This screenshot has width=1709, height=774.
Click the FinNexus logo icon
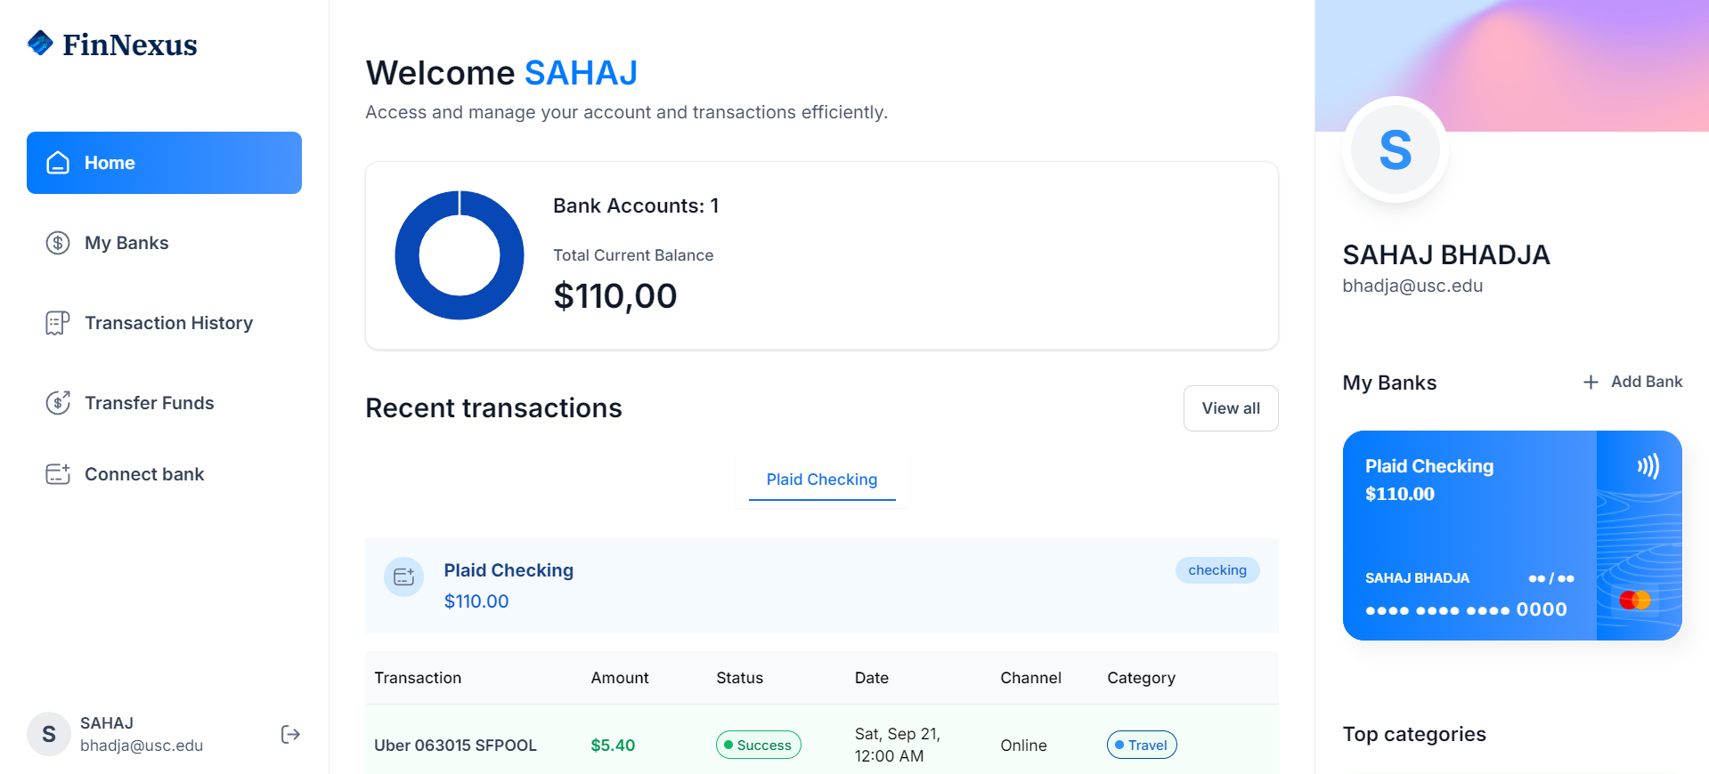pos(40,43)
